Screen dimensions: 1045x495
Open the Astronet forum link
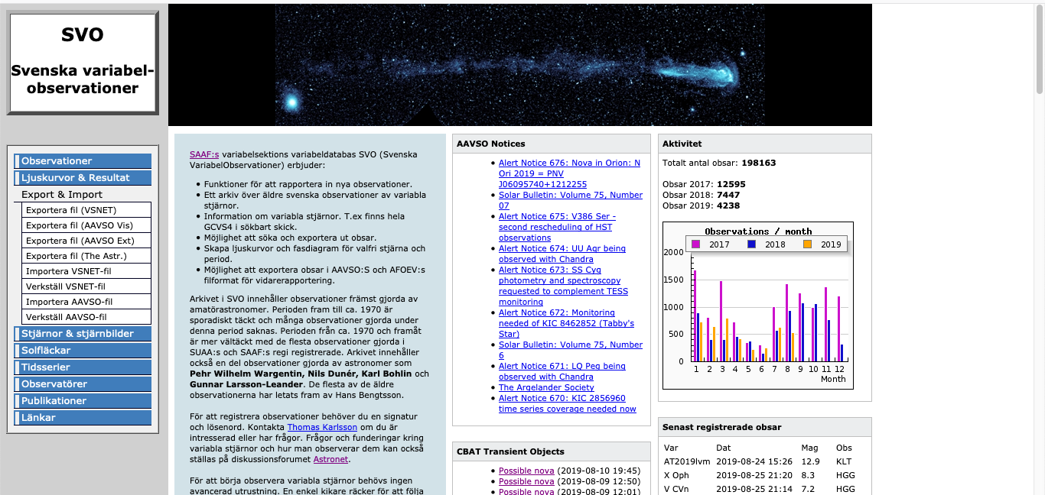coord(330,459)
